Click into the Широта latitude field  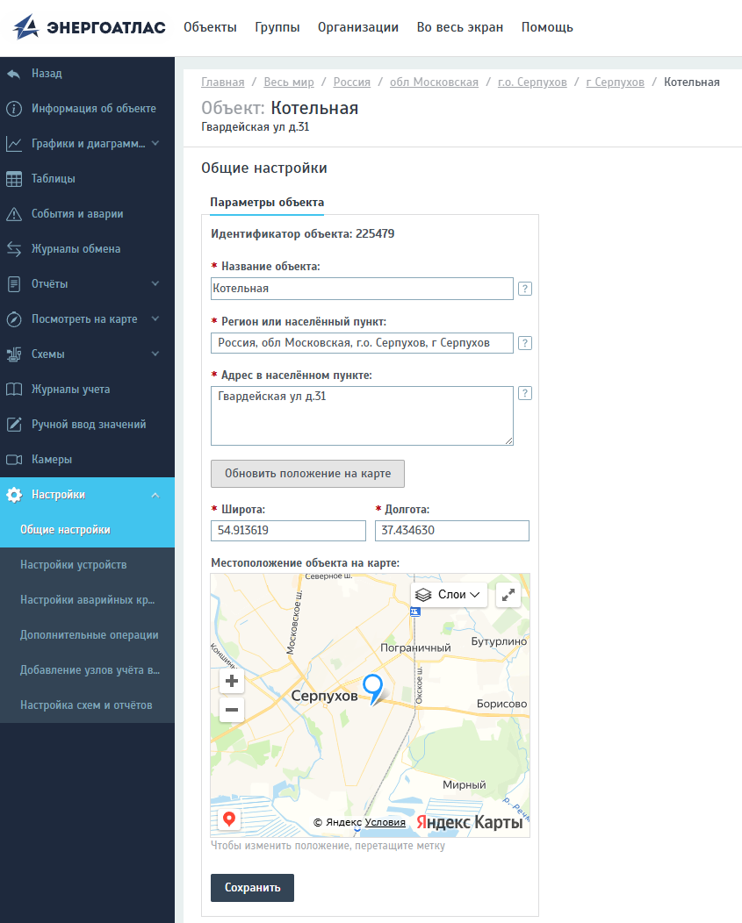(288, 530)
